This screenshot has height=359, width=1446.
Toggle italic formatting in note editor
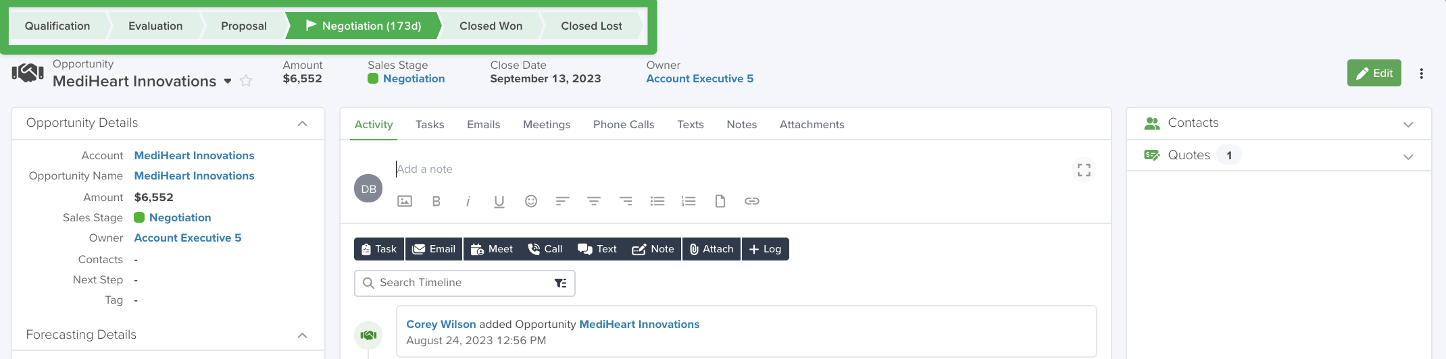[468, 201]
